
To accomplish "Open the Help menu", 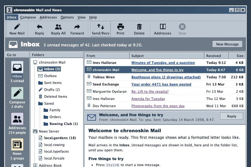I will [x=93, y=17].
